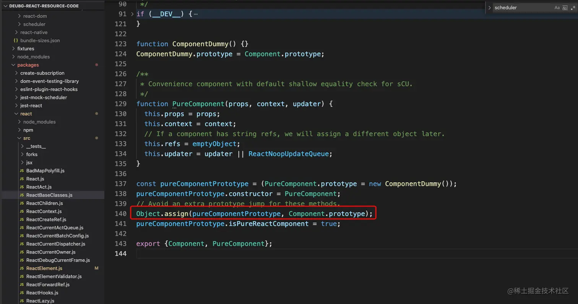Click line number 140 in the gutter
This screenshot has width=578, height=304.
coord(120,213)
